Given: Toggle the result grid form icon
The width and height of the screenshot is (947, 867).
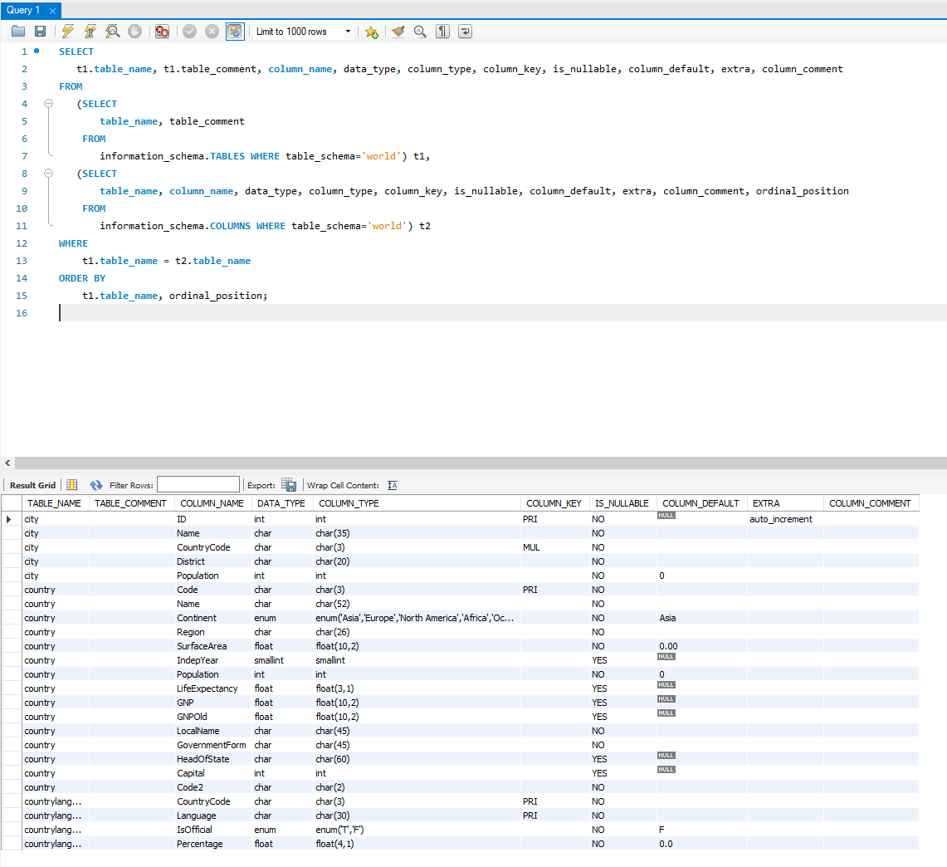Looking at the screenshot, I should click(72, 485).
